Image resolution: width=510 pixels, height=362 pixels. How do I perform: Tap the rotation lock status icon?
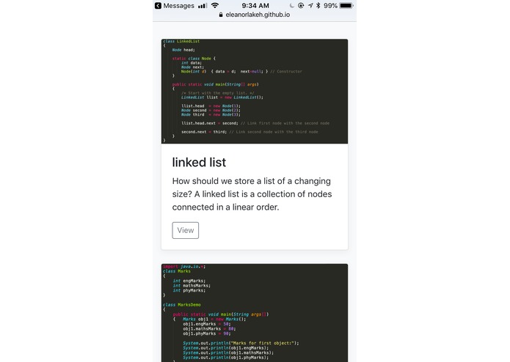pyautogui.click(x=301, y=6)
